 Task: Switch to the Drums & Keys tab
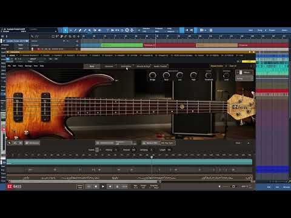tap(143, 66)
